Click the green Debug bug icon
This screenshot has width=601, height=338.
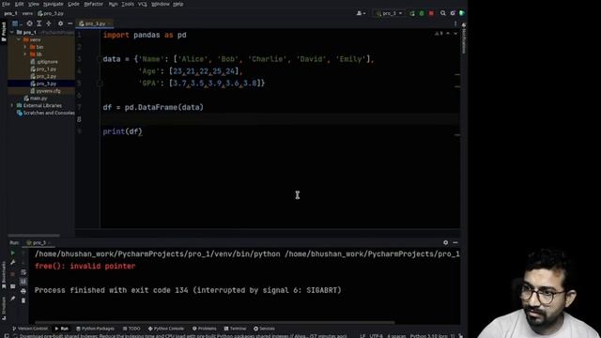(x=422, y=13)
